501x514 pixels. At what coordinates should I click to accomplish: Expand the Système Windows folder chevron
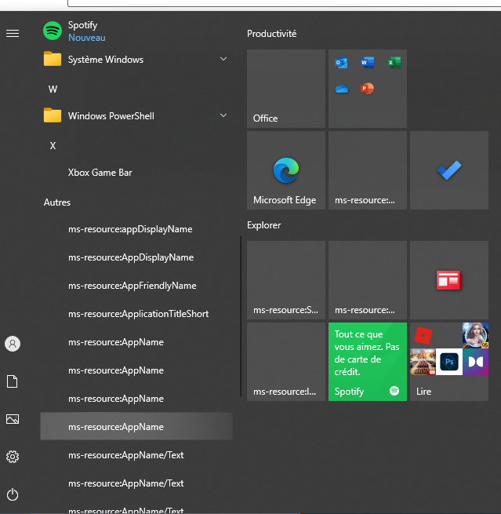click(223, 59)
